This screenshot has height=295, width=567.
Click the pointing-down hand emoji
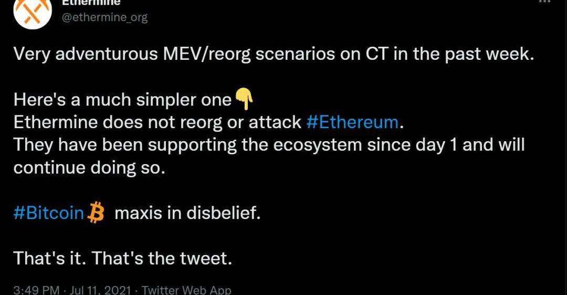[244, 97]
